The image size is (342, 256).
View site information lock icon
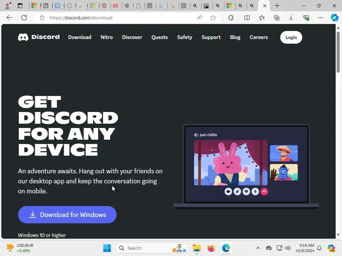[x=42, y=18]
